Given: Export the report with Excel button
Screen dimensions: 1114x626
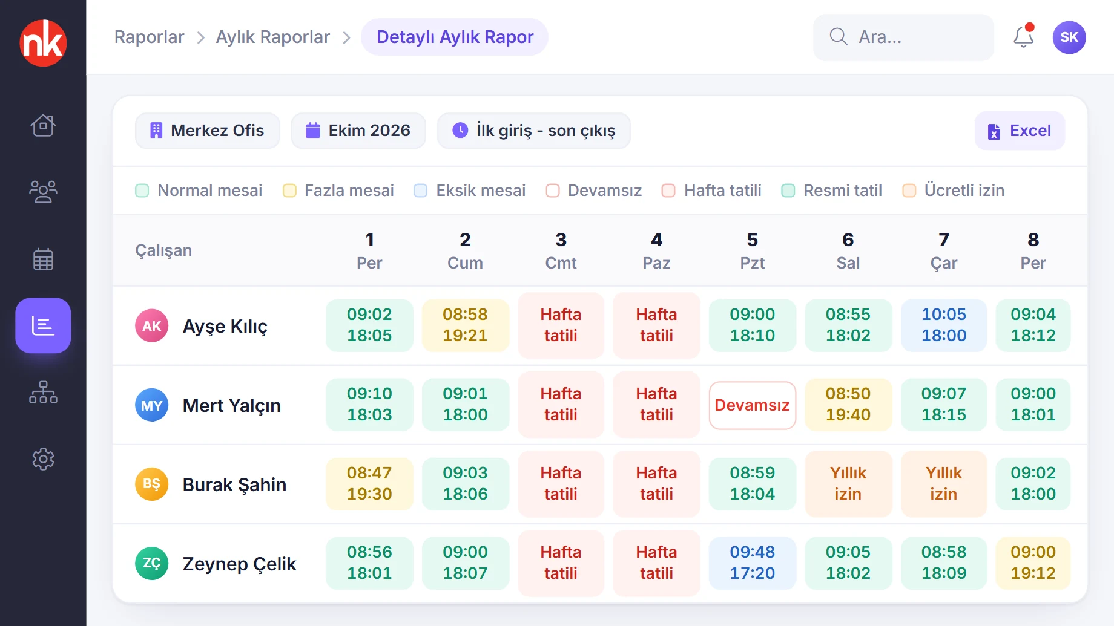Looking at the screenshot, I should tap(1020, 131).
